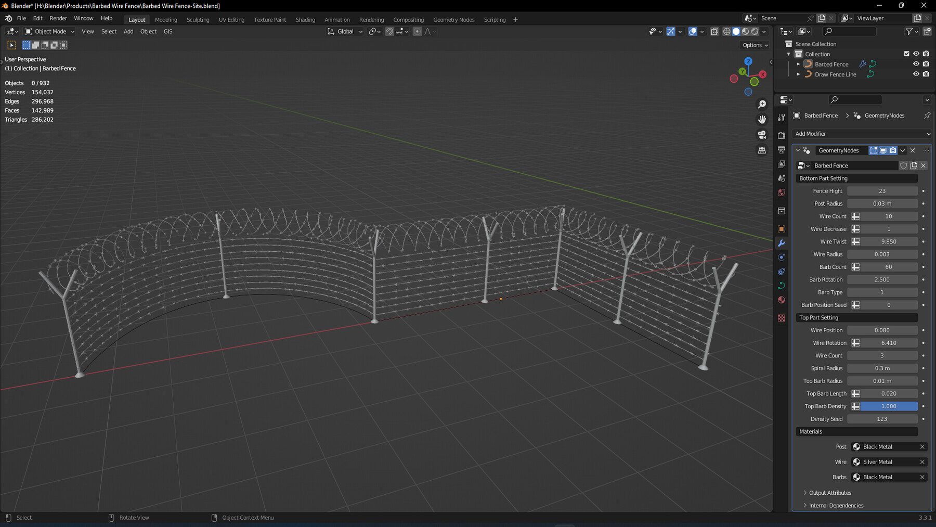Open the outliner filter funnel icon
This screenshot has width=936, height=527.
[910, 31]
